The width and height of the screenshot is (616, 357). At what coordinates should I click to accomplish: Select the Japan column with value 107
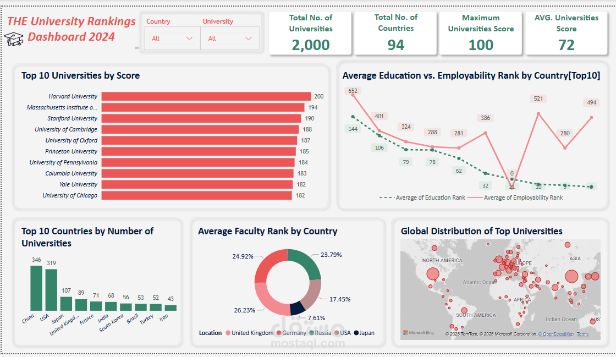click(67, 304)
